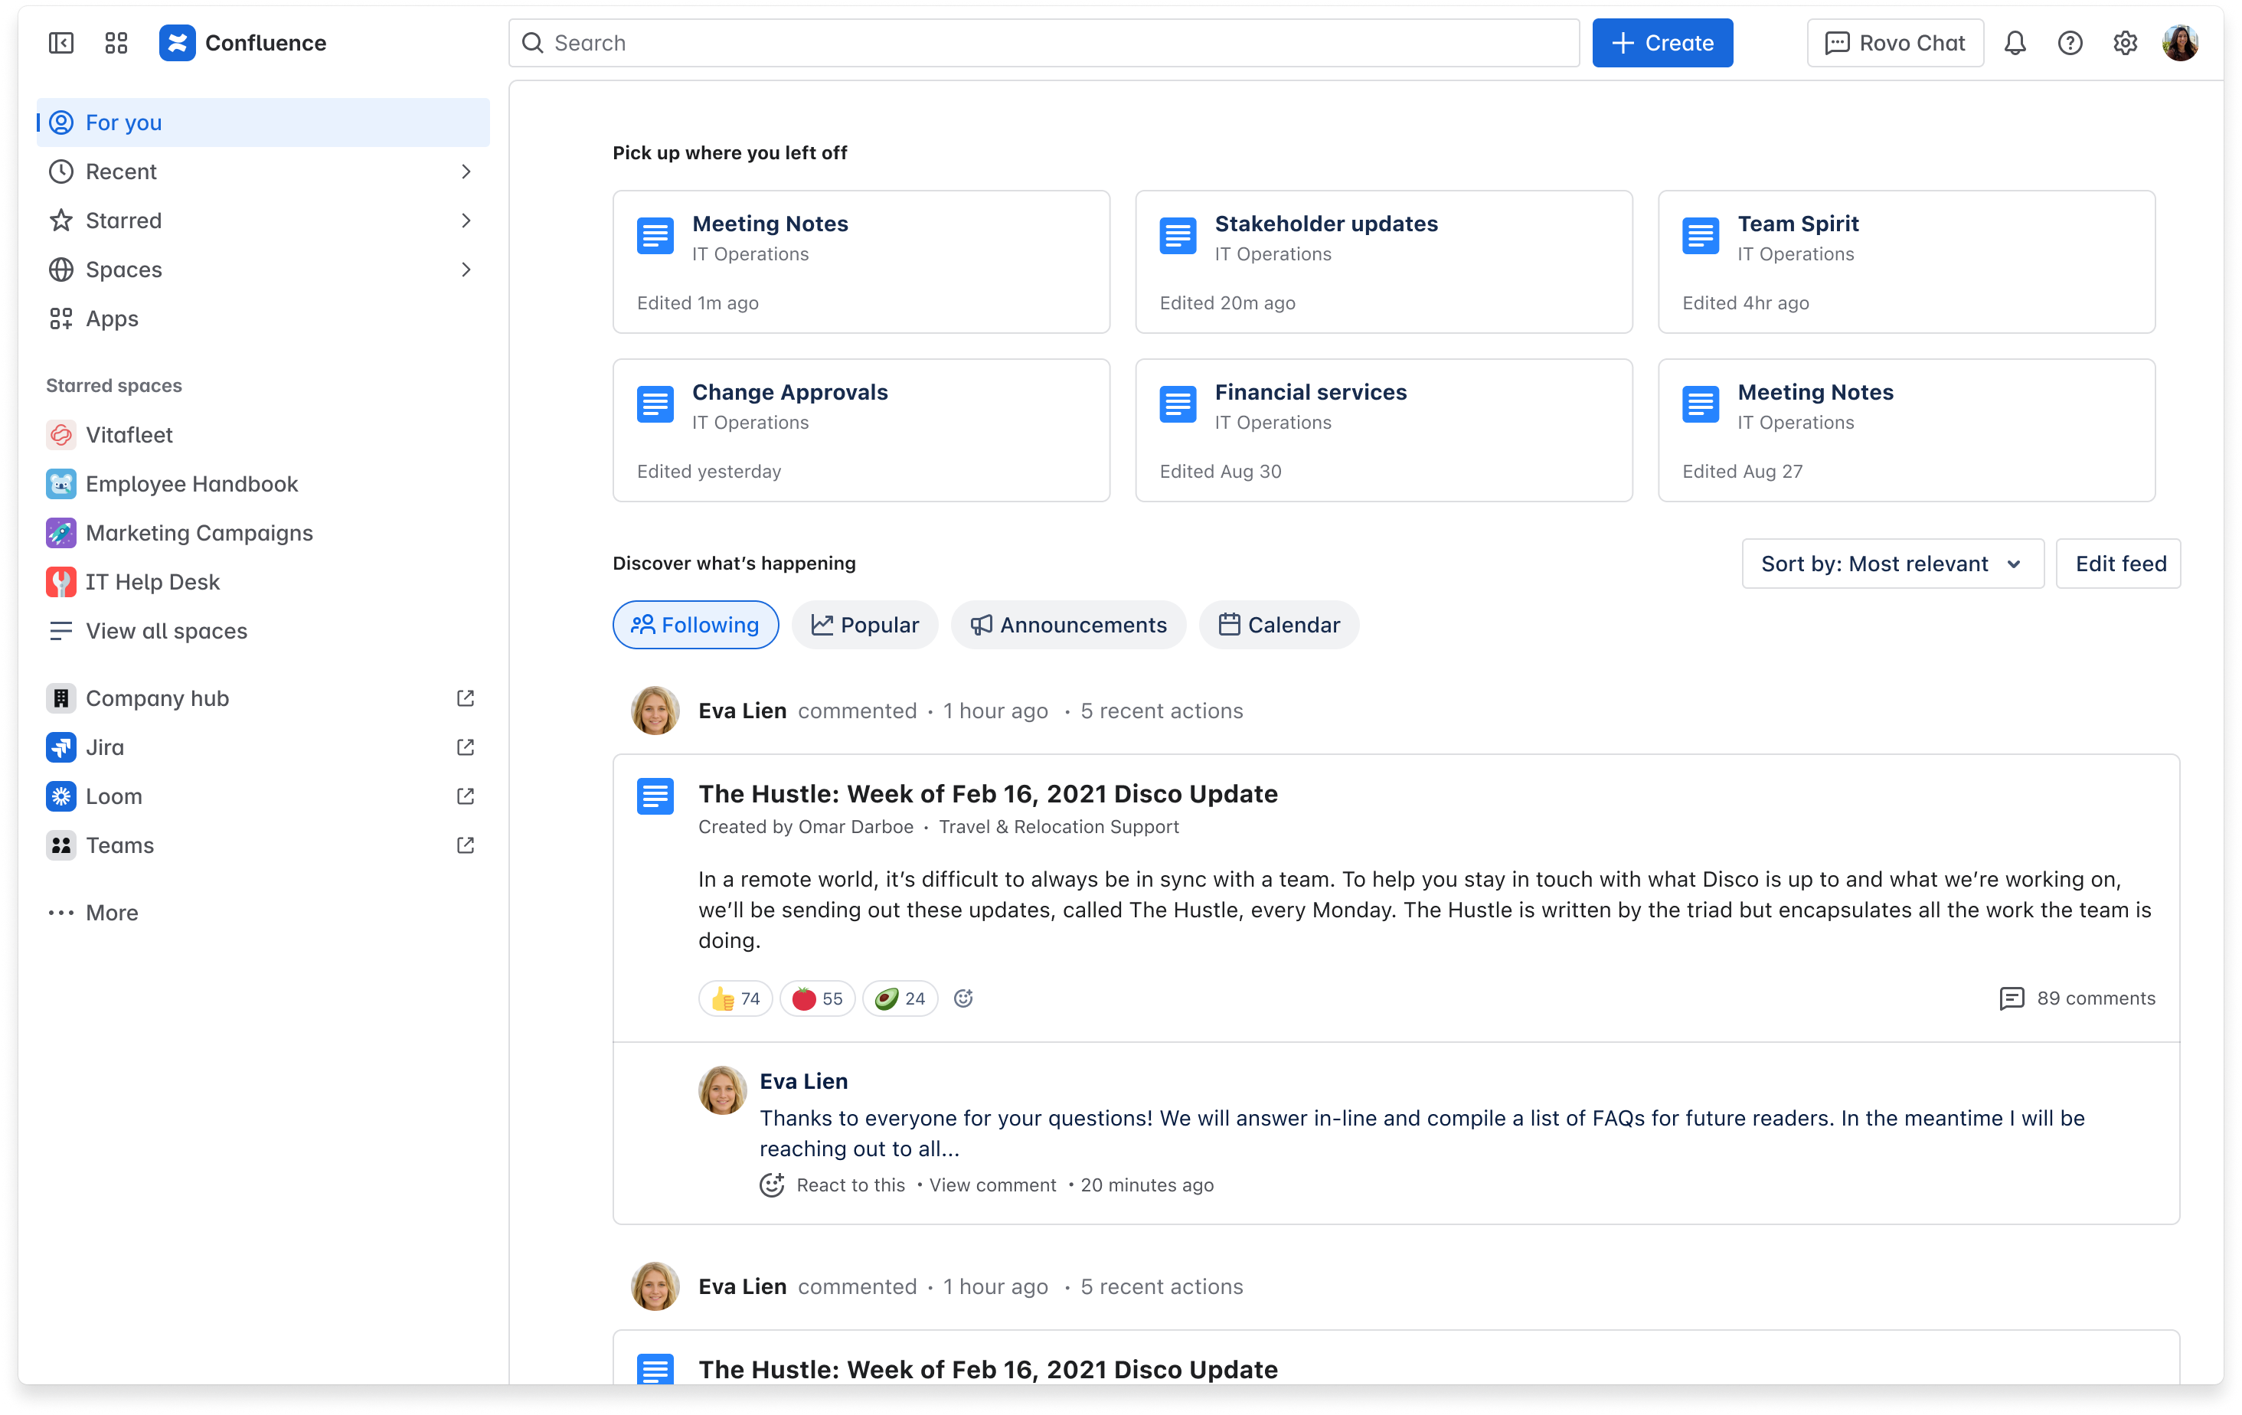Click the add reaction emoji icon beside avocado

pyautogui.click(x=964, y=998)
